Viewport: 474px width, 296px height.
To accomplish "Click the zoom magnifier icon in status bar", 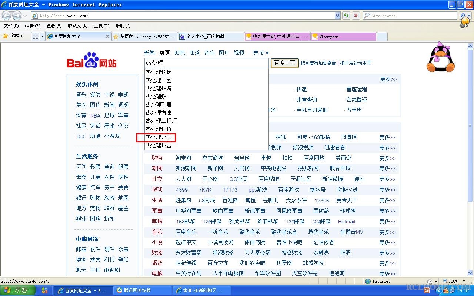I will pyautogui.click(x=445, y=281).
